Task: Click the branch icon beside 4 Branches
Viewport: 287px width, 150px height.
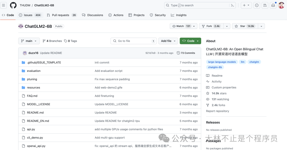Action: coord(44,41)
